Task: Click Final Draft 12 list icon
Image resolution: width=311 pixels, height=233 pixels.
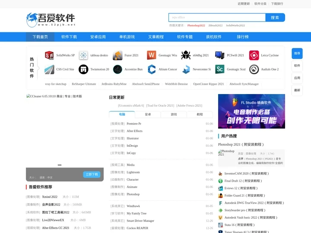Action: [220, 181]
